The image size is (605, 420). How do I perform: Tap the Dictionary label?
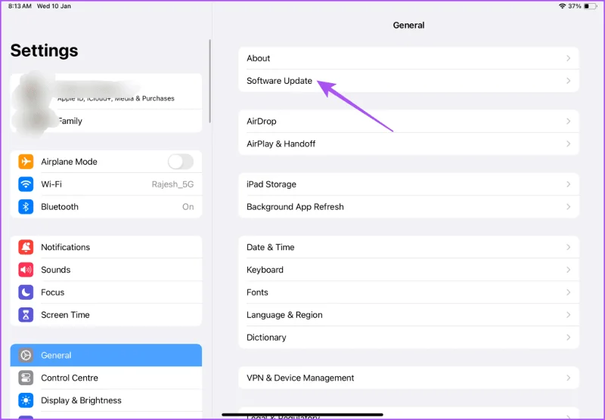click(x=266, y=338)
